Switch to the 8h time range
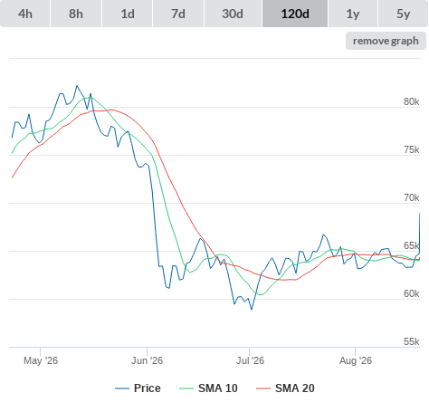Screen dimensions: 429x412 76,14
